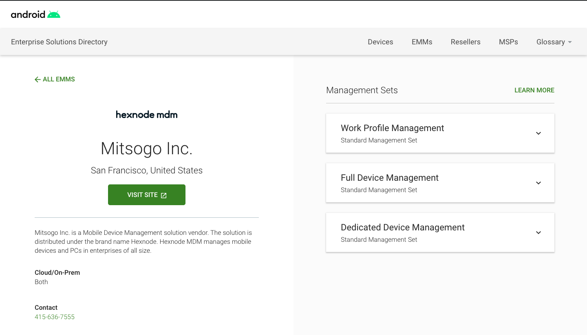Click the Android robot head logo
Image resolution: width=587 pixels, height=335 pixels.
(53, 15)
